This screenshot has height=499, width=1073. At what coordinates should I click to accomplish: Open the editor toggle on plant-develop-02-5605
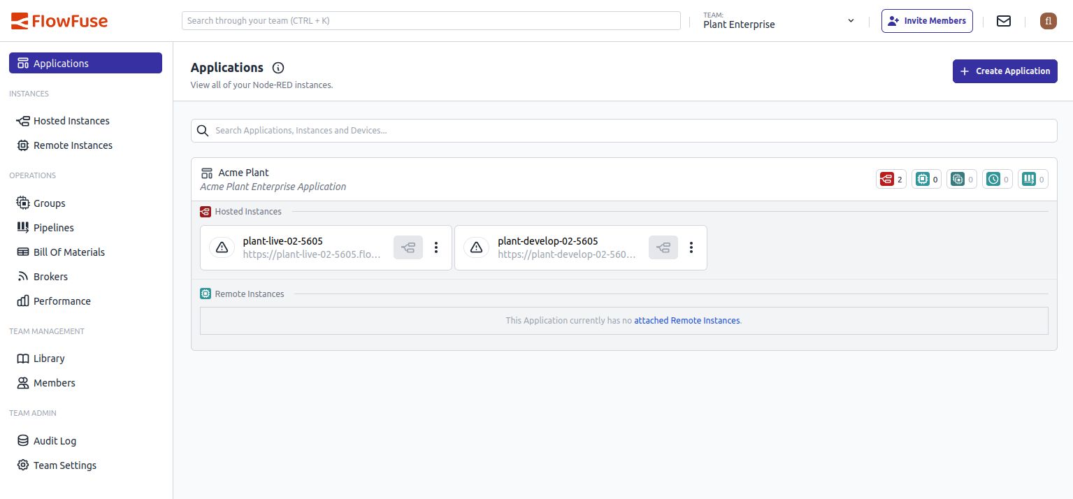point(663,247)
